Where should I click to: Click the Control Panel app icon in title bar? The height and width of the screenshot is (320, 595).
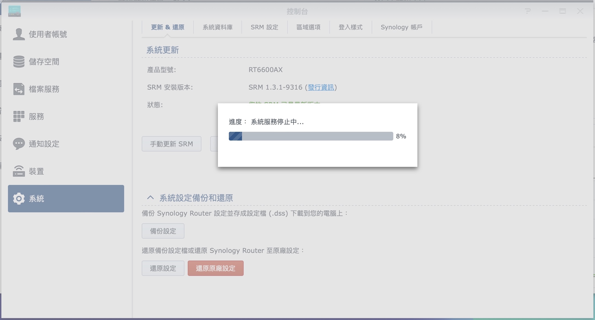(15, 11)
